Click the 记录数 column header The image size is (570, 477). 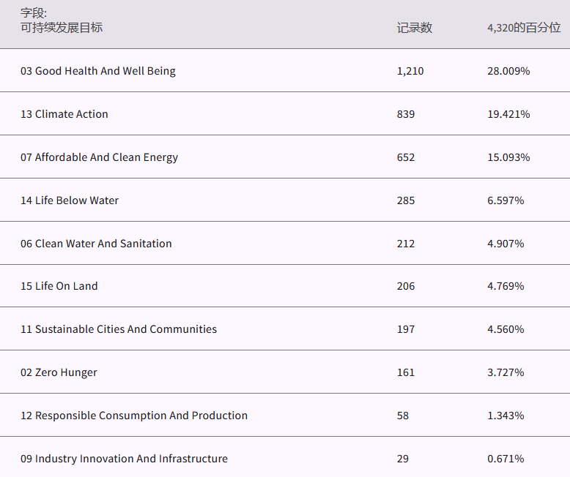pyautogui.click(x=415, y=28)
